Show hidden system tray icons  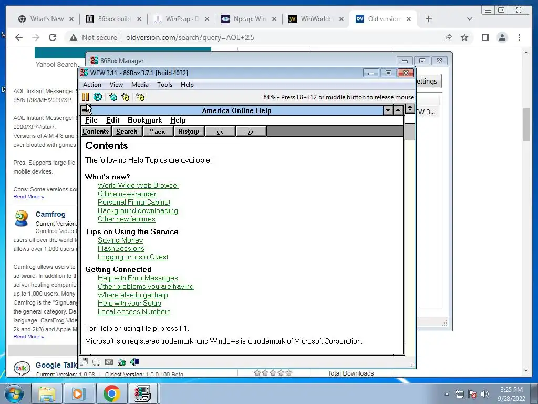[x=447, y=394]
